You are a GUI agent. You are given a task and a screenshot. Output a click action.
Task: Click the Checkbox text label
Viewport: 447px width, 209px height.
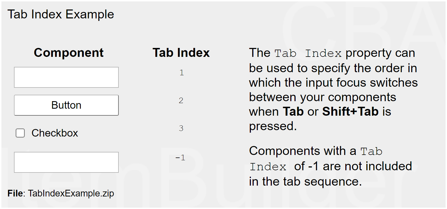tap(54, 133)
